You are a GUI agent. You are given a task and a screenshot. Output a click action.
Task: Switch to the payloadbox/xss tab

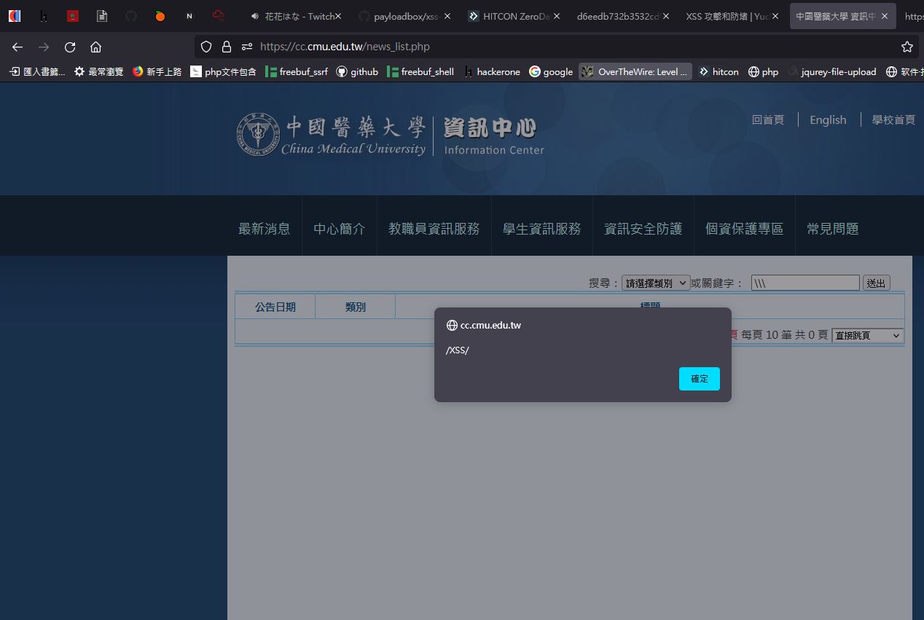pos(404,16)
